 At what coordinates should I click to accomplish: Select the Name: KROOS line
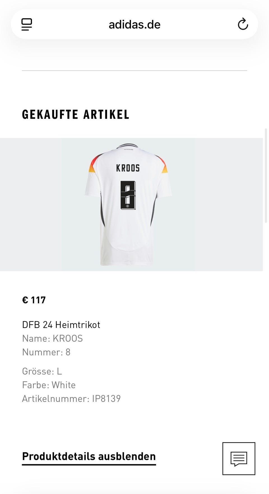[x=52, y=338]
